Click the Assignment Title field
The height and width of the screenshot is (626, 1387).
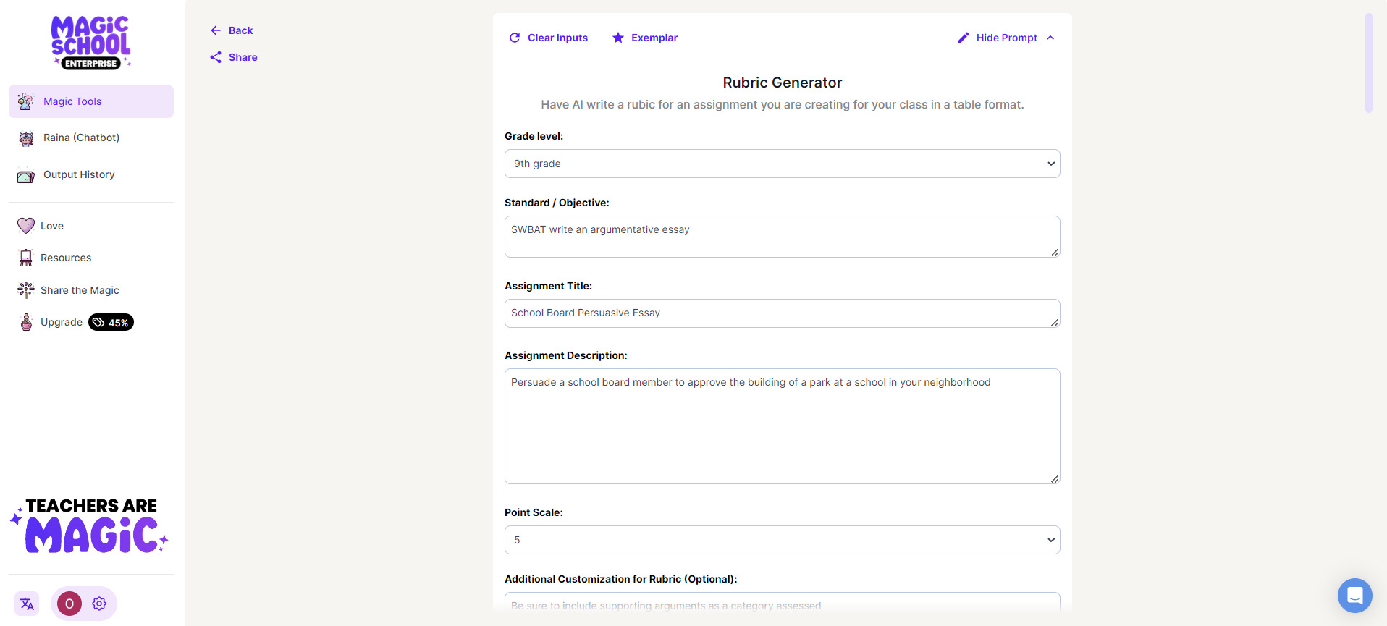pos(783,313)
